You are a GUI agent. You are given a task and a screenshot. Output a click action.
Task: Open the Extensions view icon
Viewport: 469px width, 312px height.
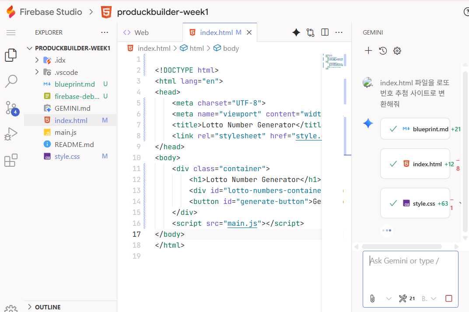pos(11,160)
